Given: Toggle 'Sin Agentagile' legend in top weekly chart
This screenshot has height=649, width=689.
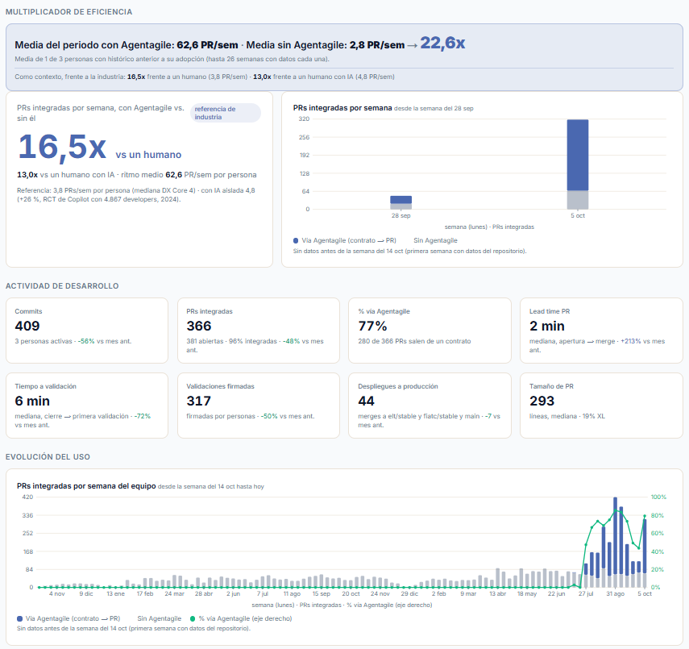Looking at the screenshot, I should pos(435,240).
